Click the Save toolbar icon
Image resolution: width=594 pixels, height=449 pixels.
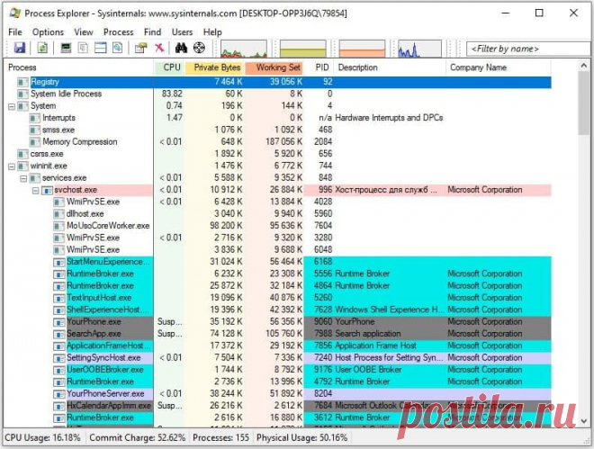point(19,48)
